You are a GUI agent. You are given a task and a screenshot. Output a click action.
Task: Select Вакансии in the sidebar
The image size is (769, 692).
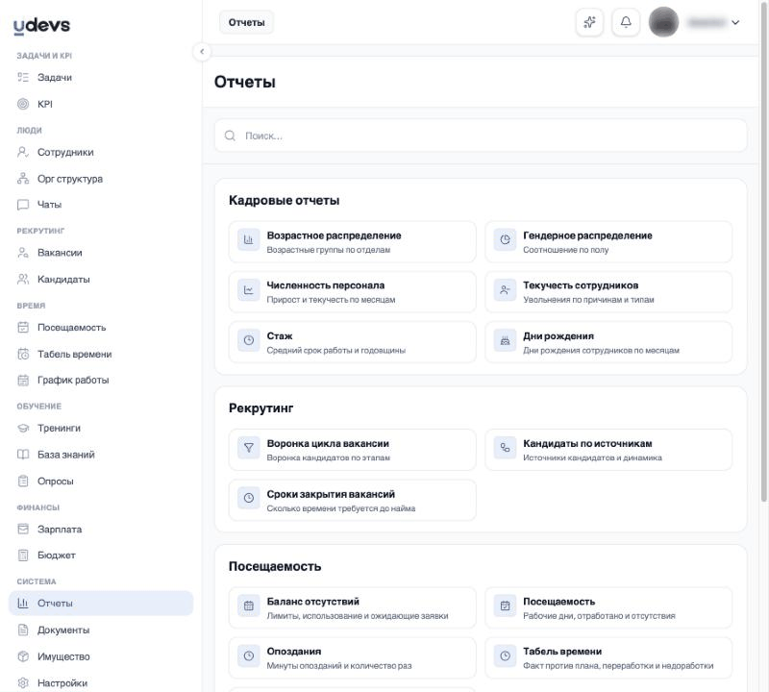coord(101,253)
